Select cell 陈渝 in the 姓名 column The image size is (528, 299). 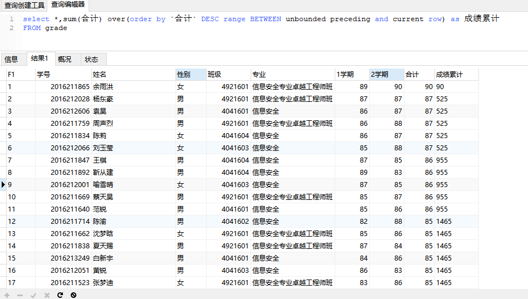pyautogui.click(x=133, y=222)
